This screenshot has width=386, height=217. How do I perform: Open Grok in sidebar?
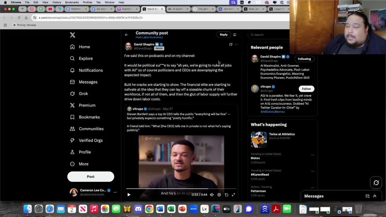click(x=79, y=93)
